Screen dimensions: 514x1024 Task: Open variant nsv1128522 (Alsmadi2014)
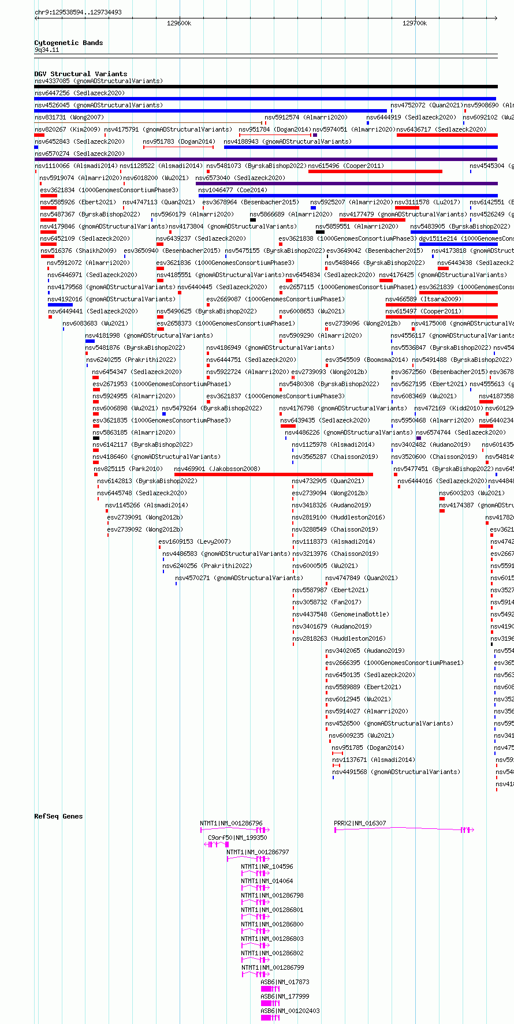162,166
